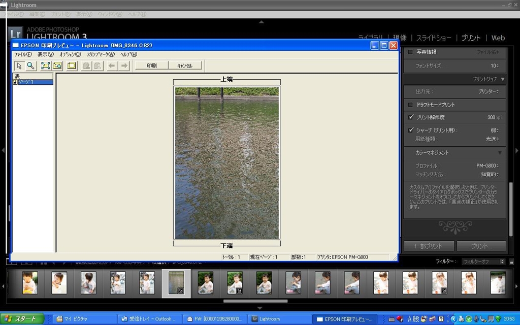Expand hidden tray icons with round arrow
Image resolution: width=520 pixels, height=325 pixels.
[x=453, y=319]
